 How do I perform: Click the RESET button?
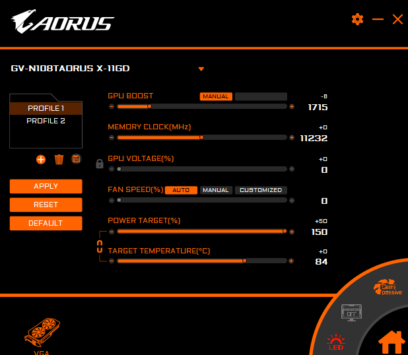coord(46,205)
